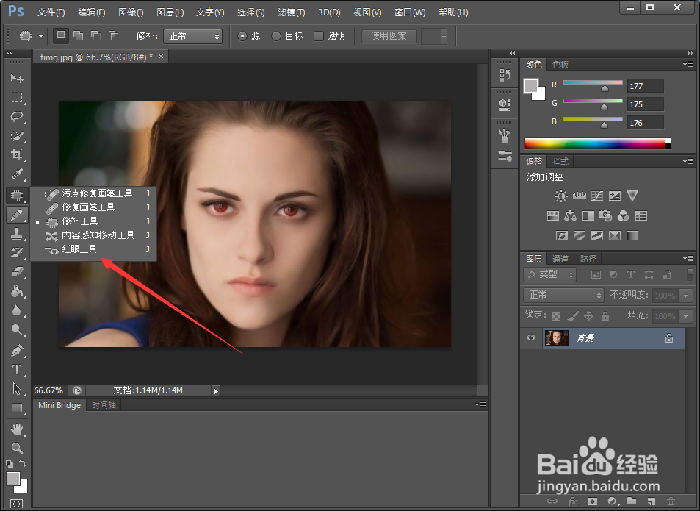Click the color spectrum ramp
The image size is (700, 511).
pyautogui.click(x=597, y=144)
